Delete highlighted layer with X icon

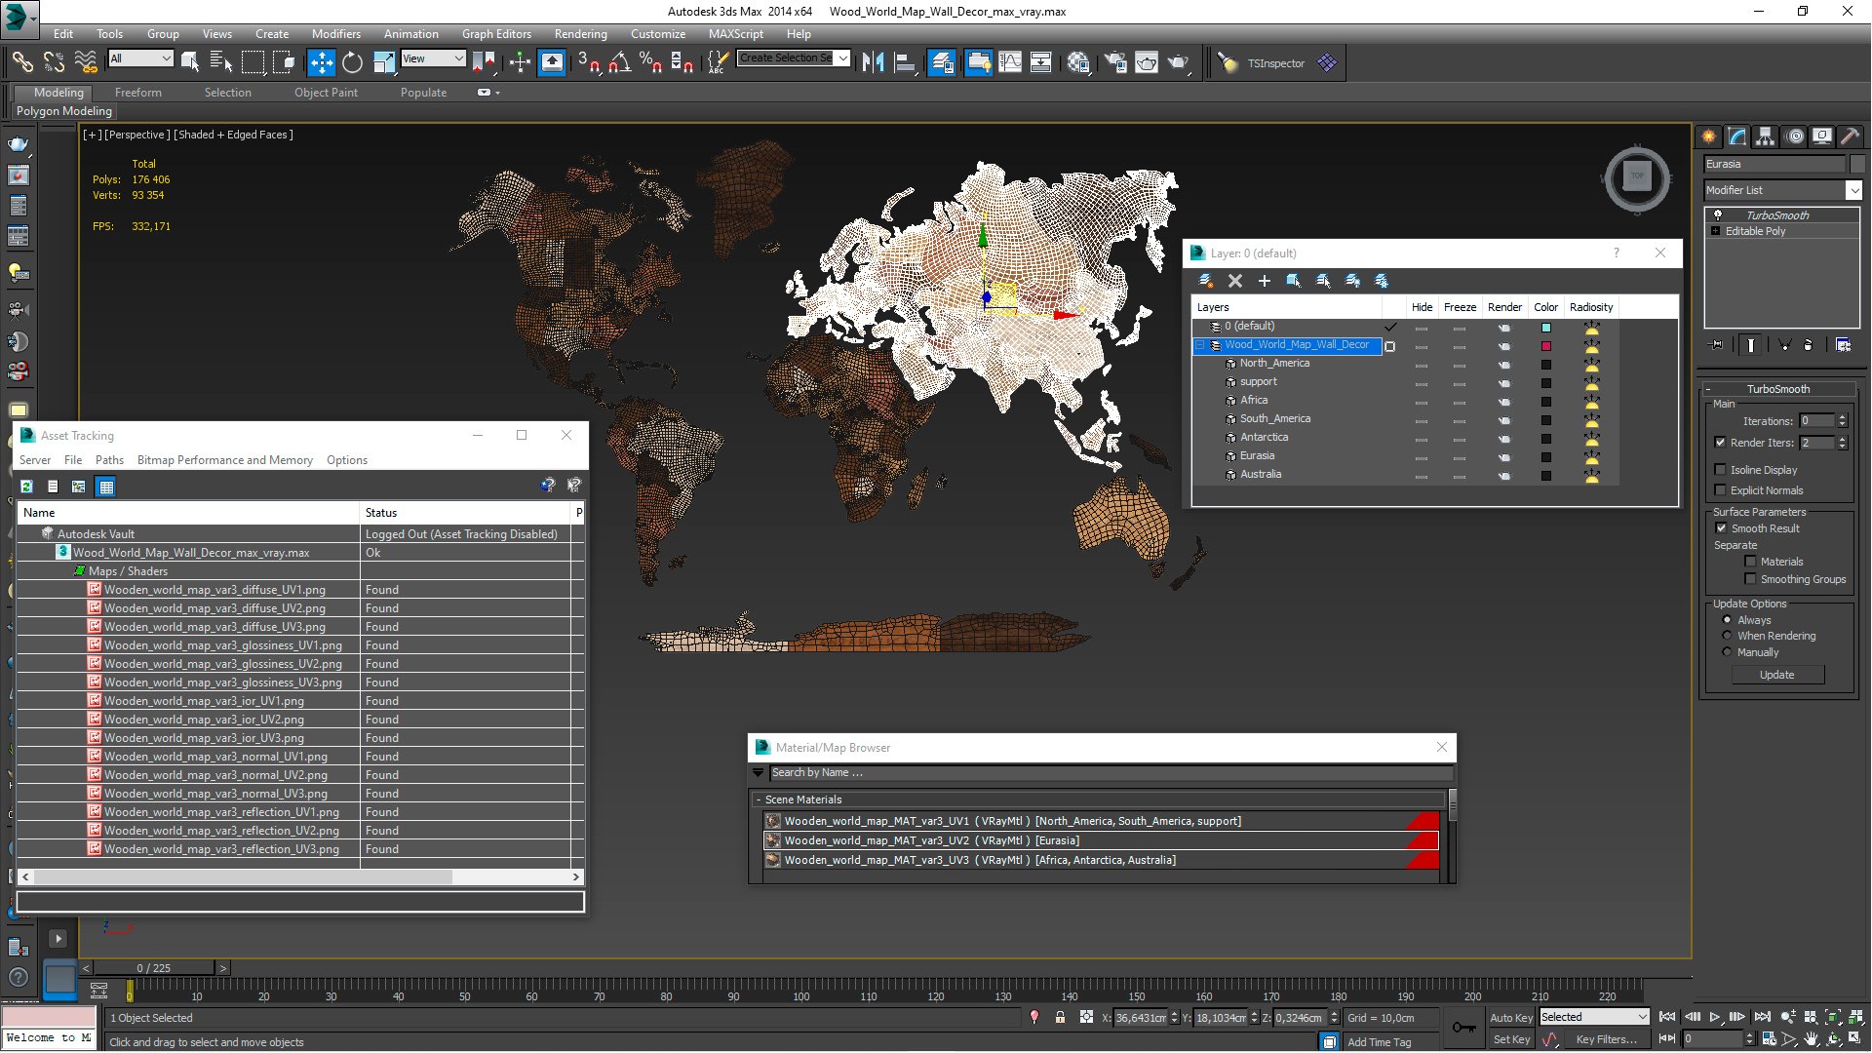click(x=1234, y=281)
